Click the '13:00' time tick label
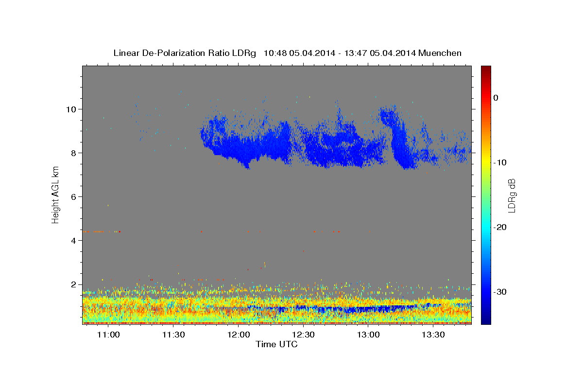Screen dimensions: 583x389 pyautogui.click(x=368, y=335)
